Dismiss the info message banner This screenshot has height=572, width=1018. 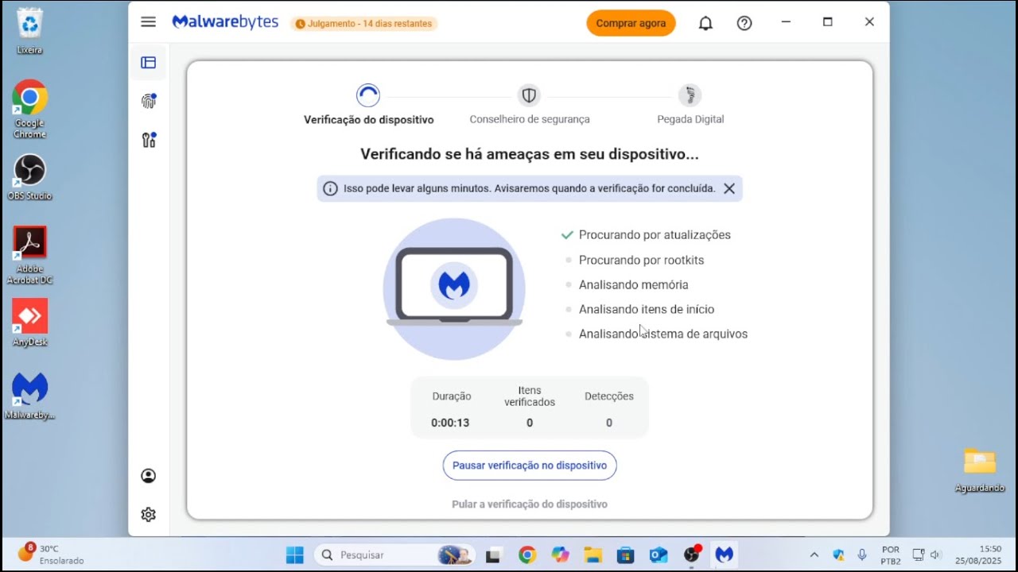coord(729,188)
